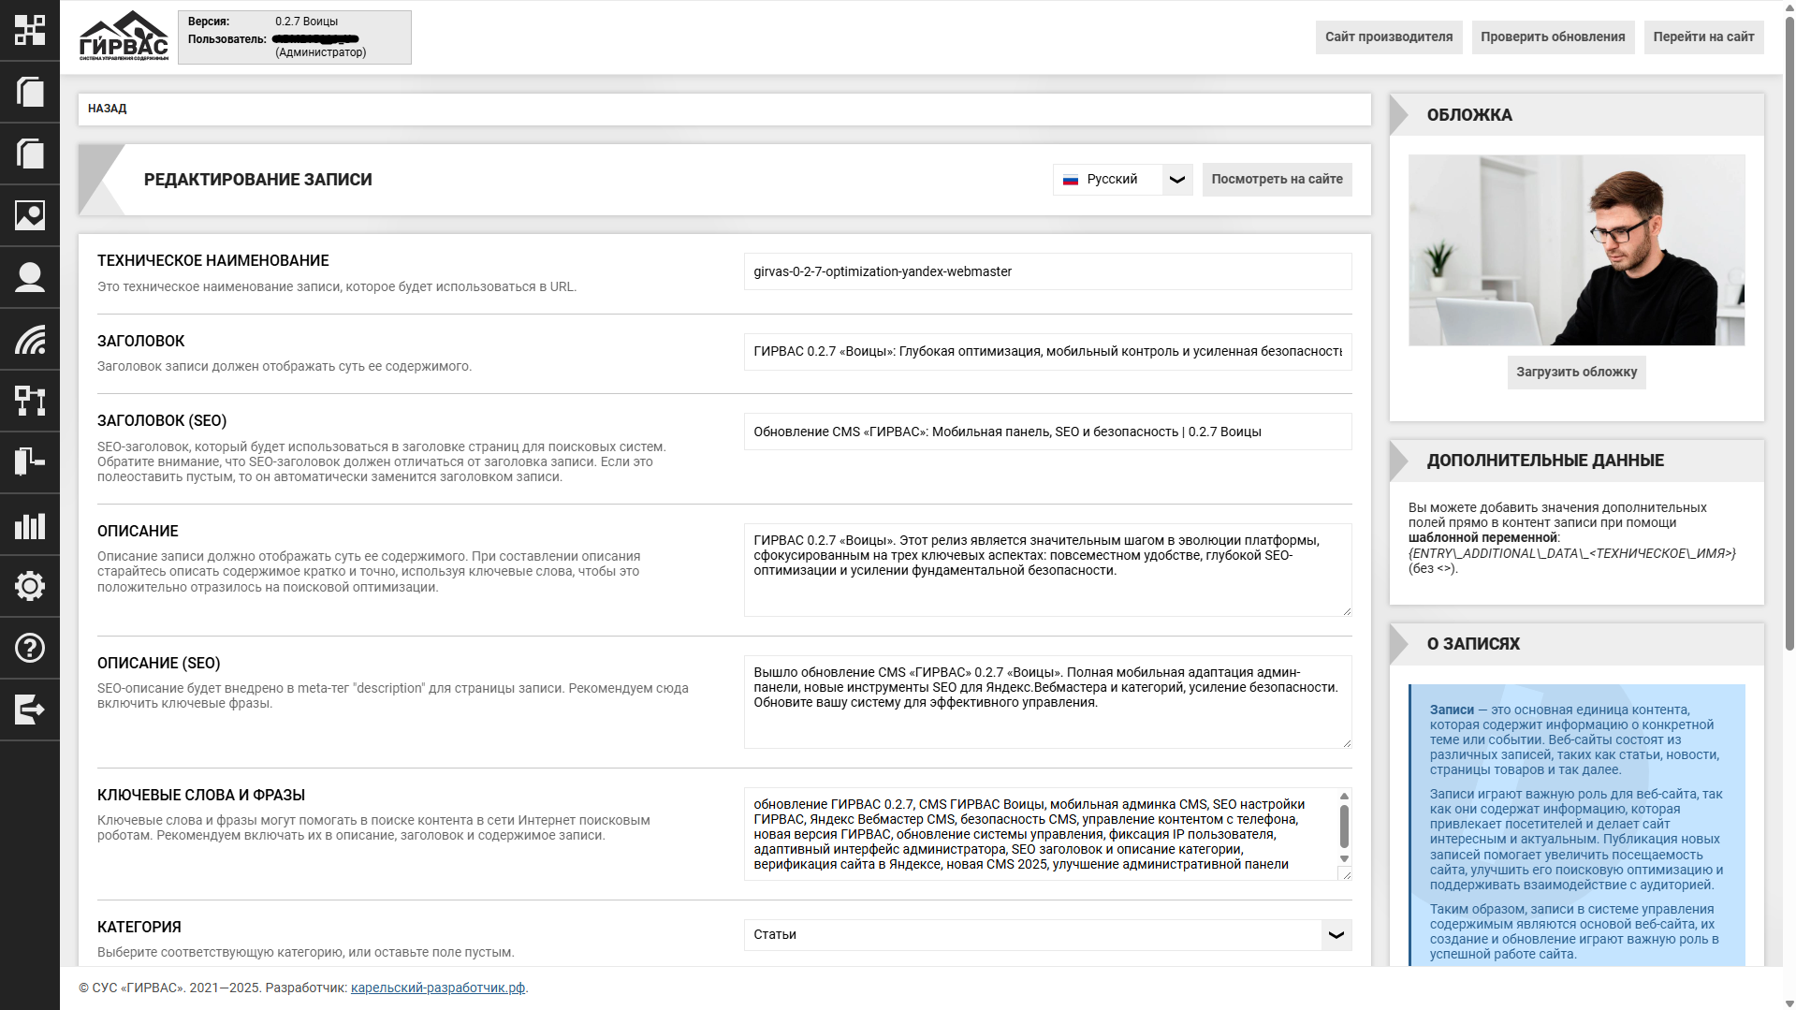Open the карельский-разработчик.рф footer link
The height and width of the screenshot is (1010, 1796).
point(437,988)
